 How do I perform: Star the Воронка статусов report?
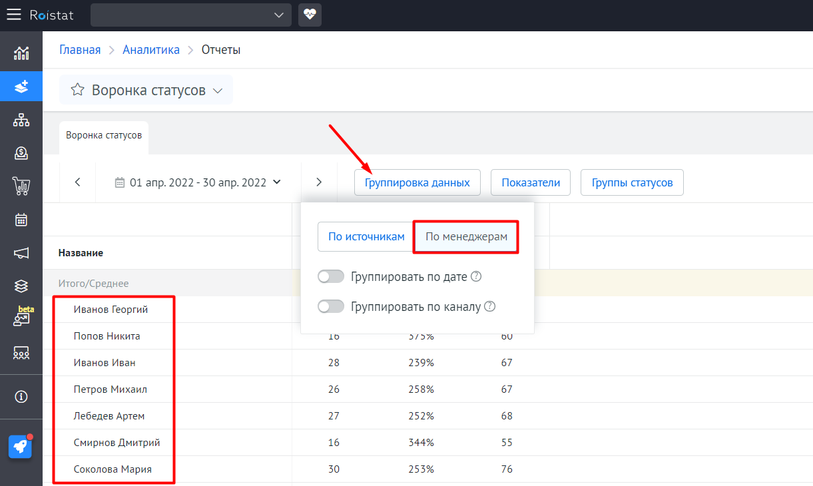point(78,90)
